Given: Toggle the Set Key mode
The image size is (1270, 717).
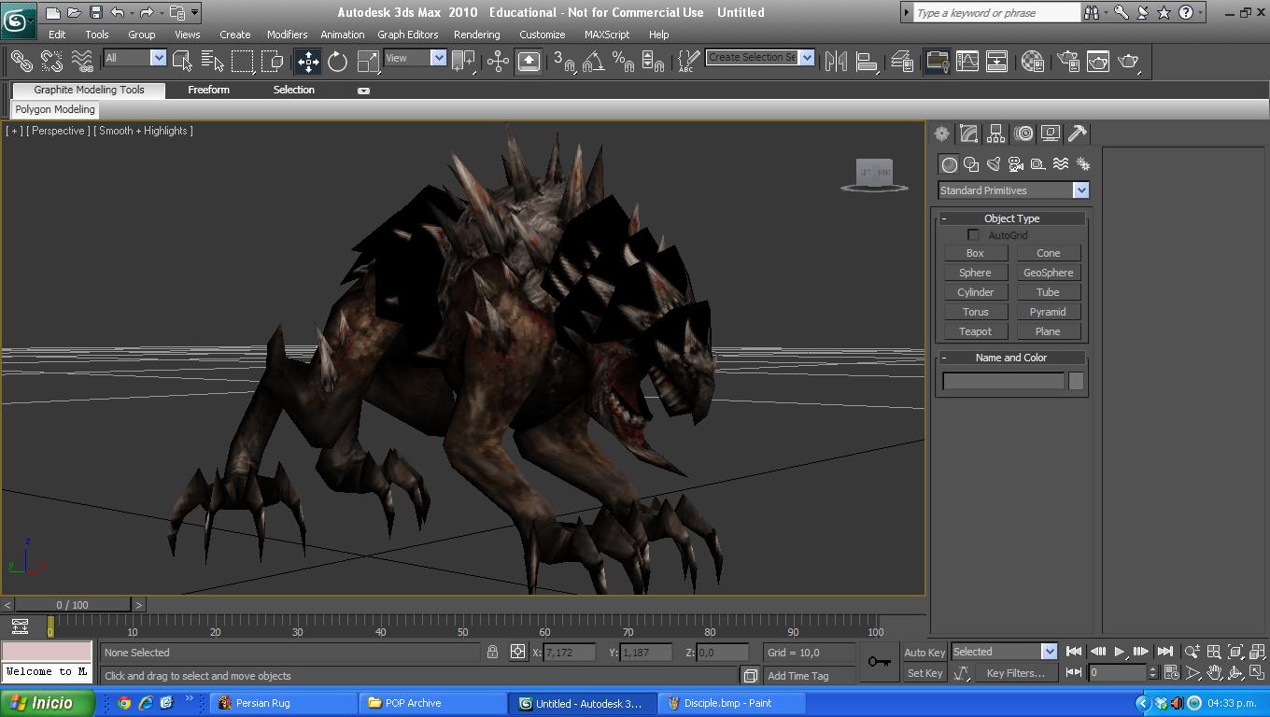Looking at the screenshot, I should pos(924,673).
